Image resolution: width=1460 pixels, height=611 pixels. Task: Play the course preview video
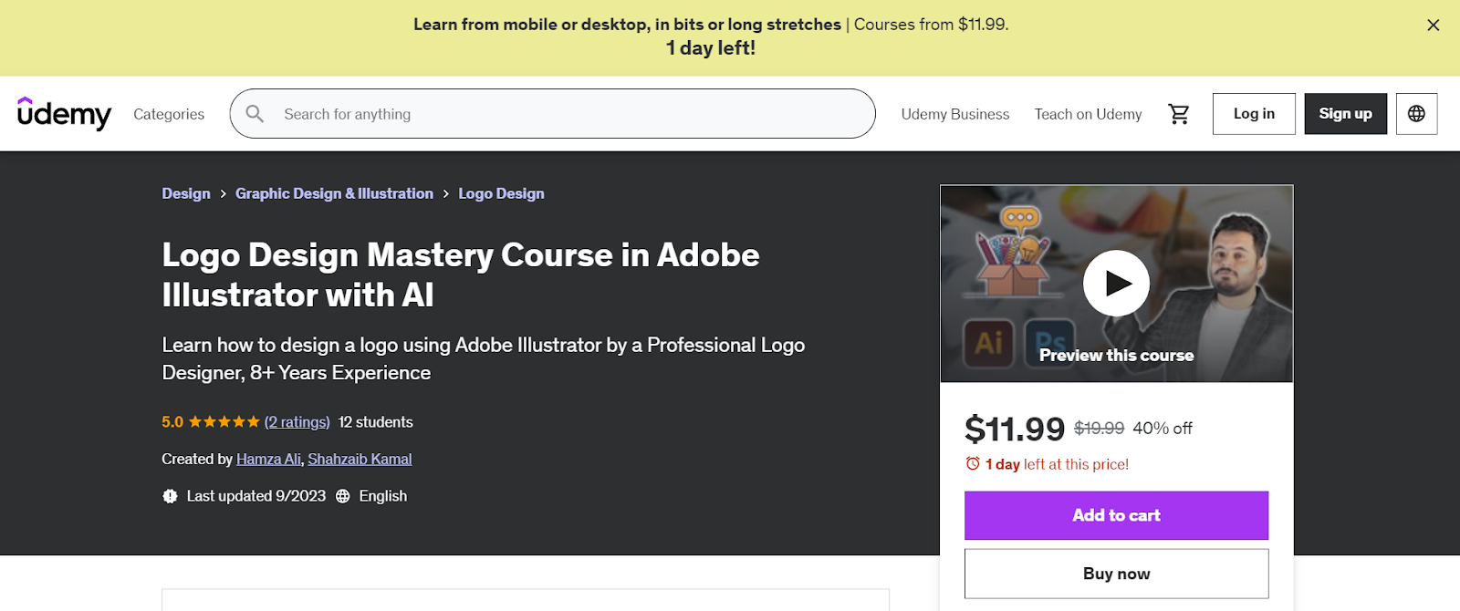(x=1116, y=284)
